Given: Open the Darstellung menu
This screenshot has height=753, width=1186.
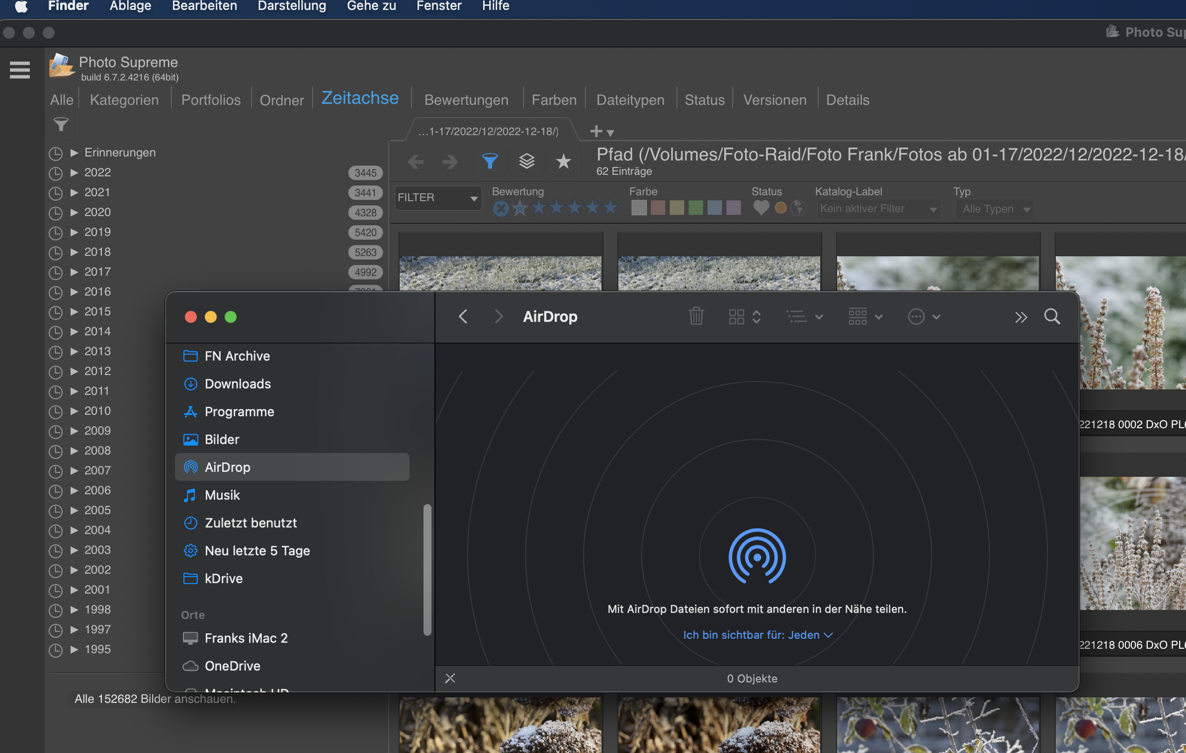Looking at the screenshot, I should 292,6.
